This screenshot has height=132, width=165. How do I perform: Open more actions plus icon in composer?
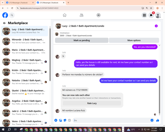(x=56, y=120)
